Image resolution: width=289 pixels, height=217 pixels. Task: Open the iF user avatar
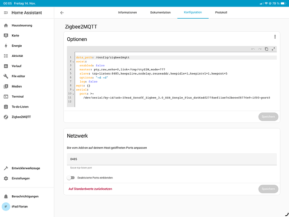click(x=6, y=207)
